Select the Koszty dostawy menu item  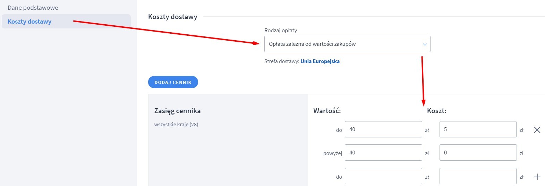tap(66, 22)
